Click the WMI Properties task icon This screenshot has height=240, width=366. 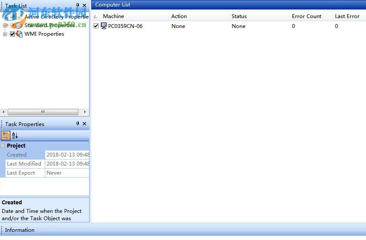click(x=19, y=34)
